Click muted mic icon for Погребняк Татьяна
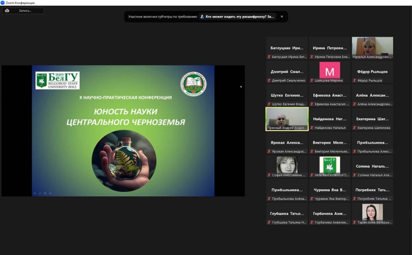 point(355,198)
